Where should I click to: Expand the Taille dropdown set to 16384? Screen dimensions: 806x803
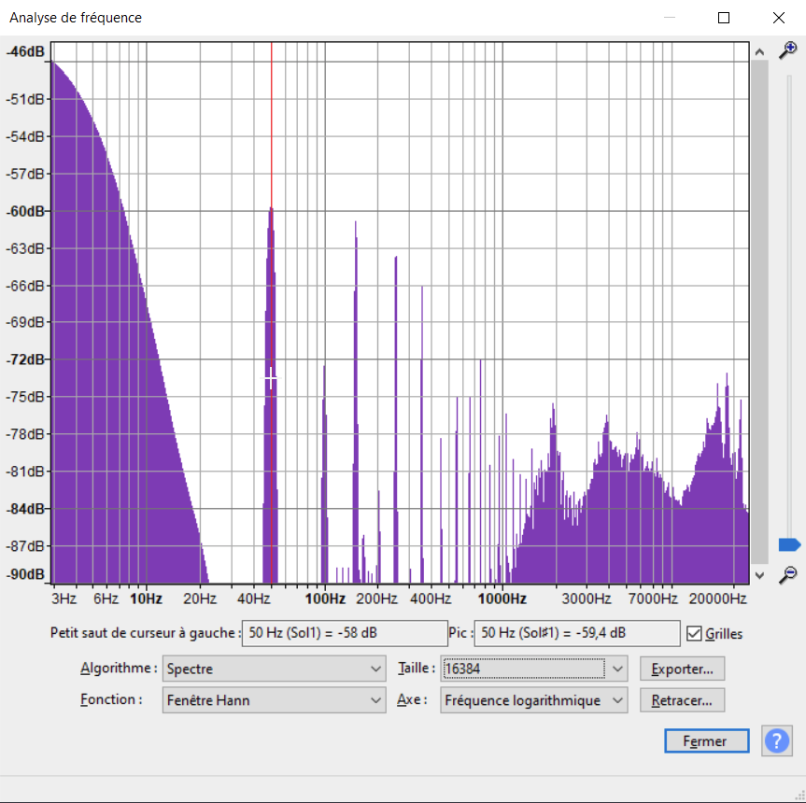(534, 669)
